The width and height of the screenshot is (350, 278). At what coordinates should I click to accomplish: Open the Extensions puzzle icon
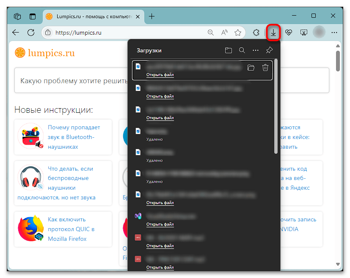pyautogui.click(x=256, y=33)
